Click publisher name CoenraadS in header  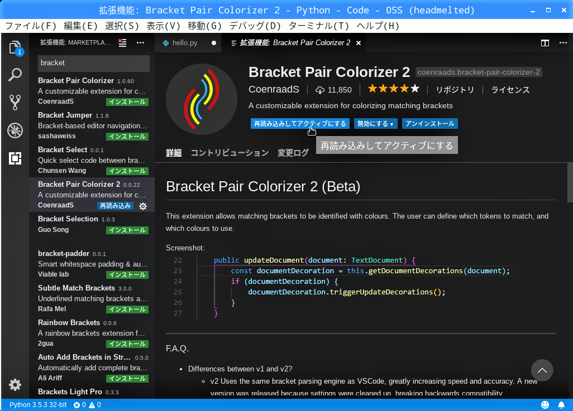(274, 89)
